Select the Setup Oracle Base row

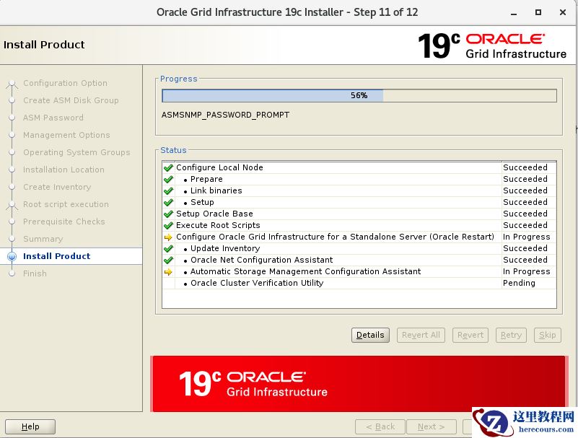[x=359, y=214]
